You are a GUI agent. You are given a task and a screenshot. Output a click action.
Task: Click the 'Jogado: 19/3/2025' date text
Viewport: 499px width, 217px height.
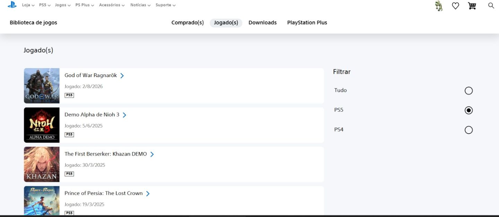point(85,205)
